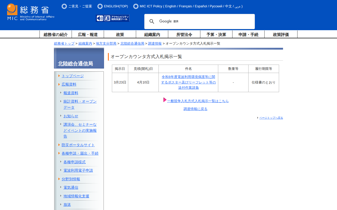
Task: Click the search magnifier icon
Action: (152, 22)
